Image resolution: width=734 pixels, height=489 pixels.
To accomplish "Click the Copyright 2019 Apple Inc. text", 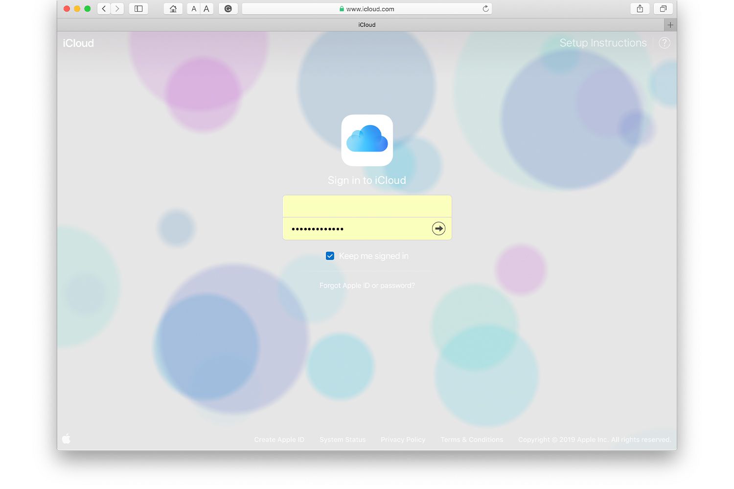I will 595,440.
